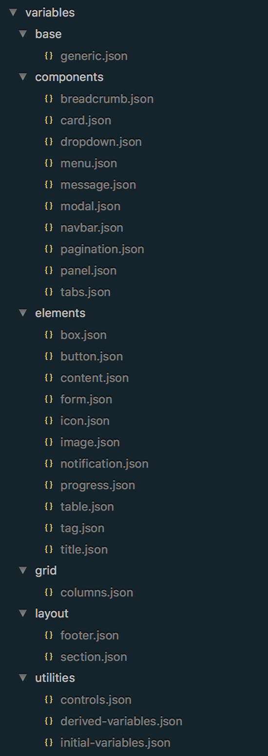Image resolution: width=268 pixels, height=756 pixels.
Task: Click the JSON icon beside derived-variables.json
Action: pos(48,721)
